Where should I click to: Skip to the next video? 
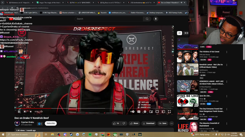[25, 112]
